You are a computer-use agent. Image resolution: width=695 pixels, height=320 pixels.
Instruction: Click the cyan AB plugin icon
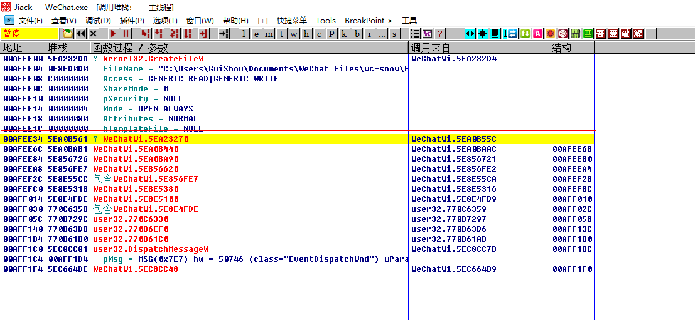pyautogui.click(x=495, y=34)
